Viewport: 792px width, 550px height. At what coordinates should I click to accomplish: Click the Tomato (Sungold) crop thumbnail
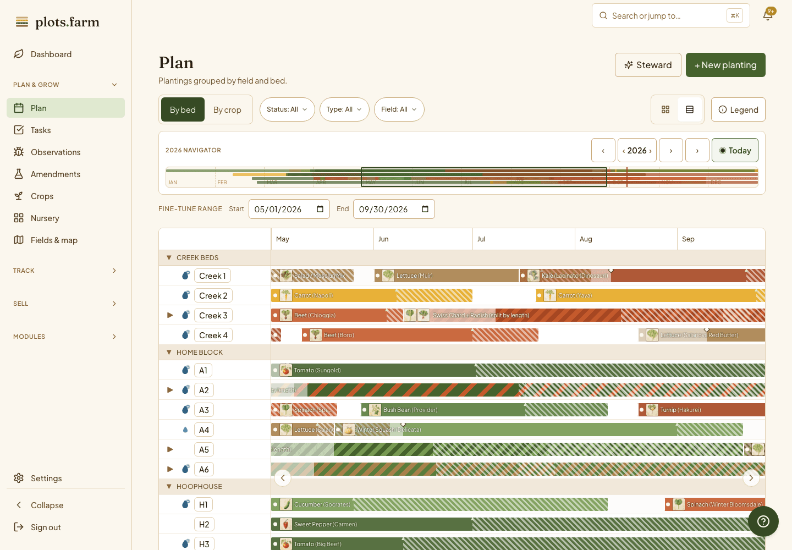pyautogui.click(x=286, y=370)
